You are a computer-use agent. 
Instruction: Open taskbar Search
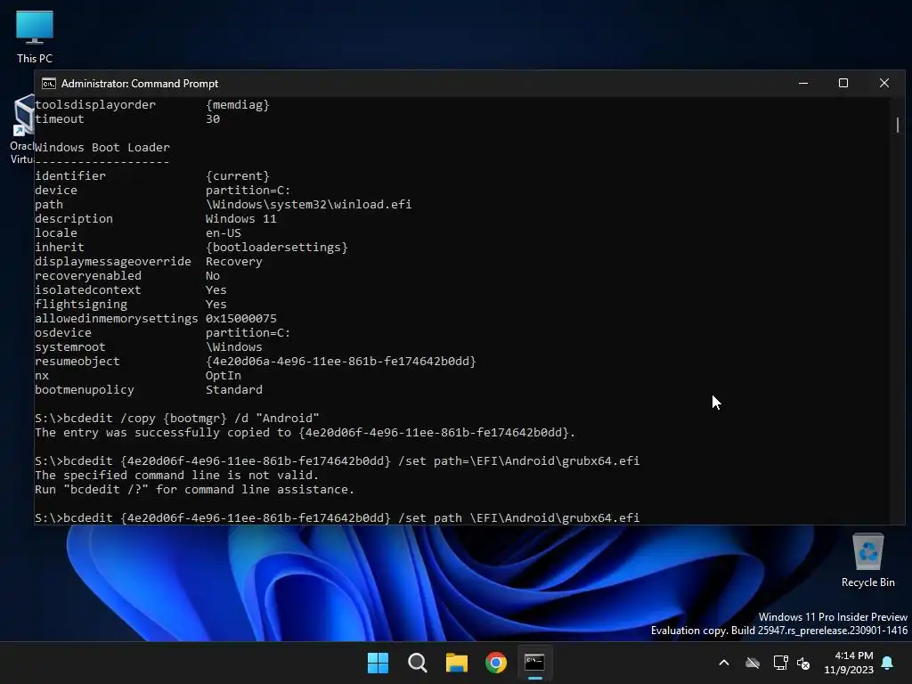tap(417, 663)
